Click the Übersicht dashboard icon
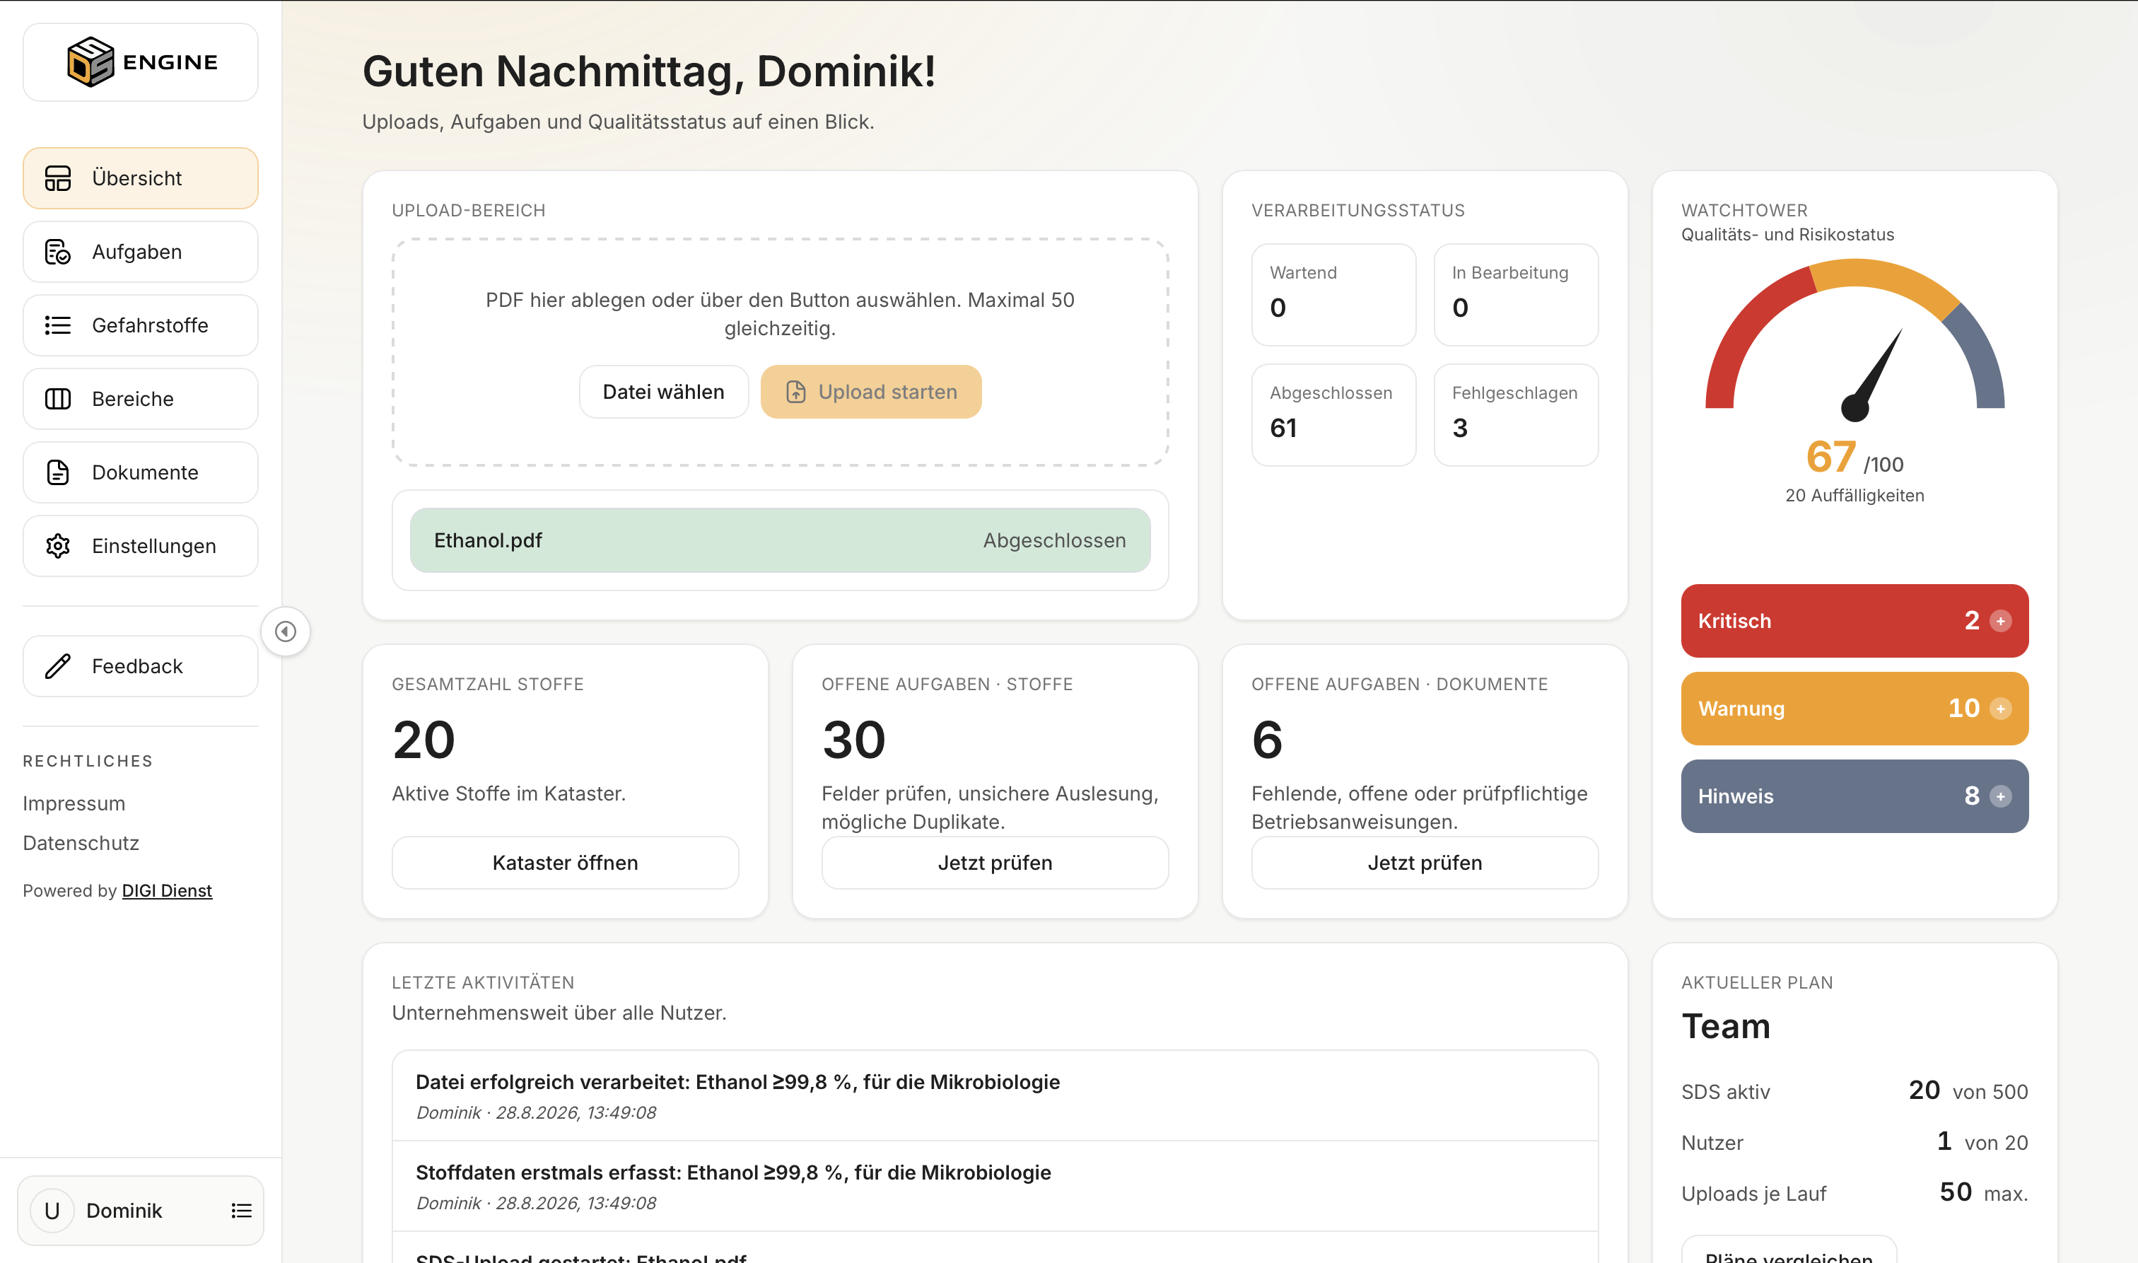The height and width of the screenshot is (1263, 2138). pyautogui.click(x=58, y=178)
